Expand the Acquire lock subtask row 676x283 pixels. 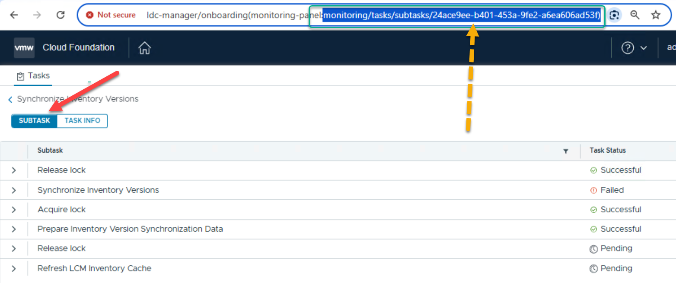point(14,210)
